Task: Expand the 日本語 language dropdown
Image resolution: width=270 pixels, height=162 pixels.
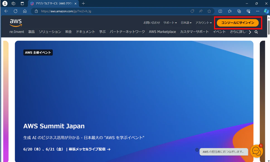Action: 186,23
